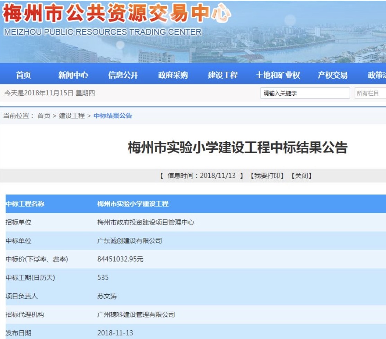386x339 pixels.
Task: Expand the 所有栏目 category dropdown
Action: (x=370, y=93)
